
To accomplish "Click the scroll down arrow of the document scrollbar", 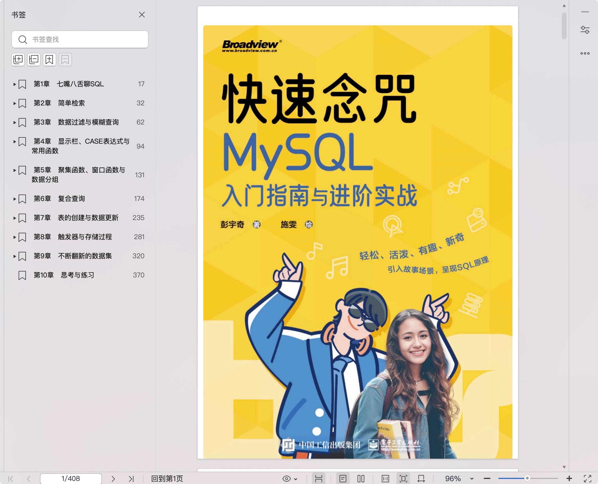I will tap(564, 467).
